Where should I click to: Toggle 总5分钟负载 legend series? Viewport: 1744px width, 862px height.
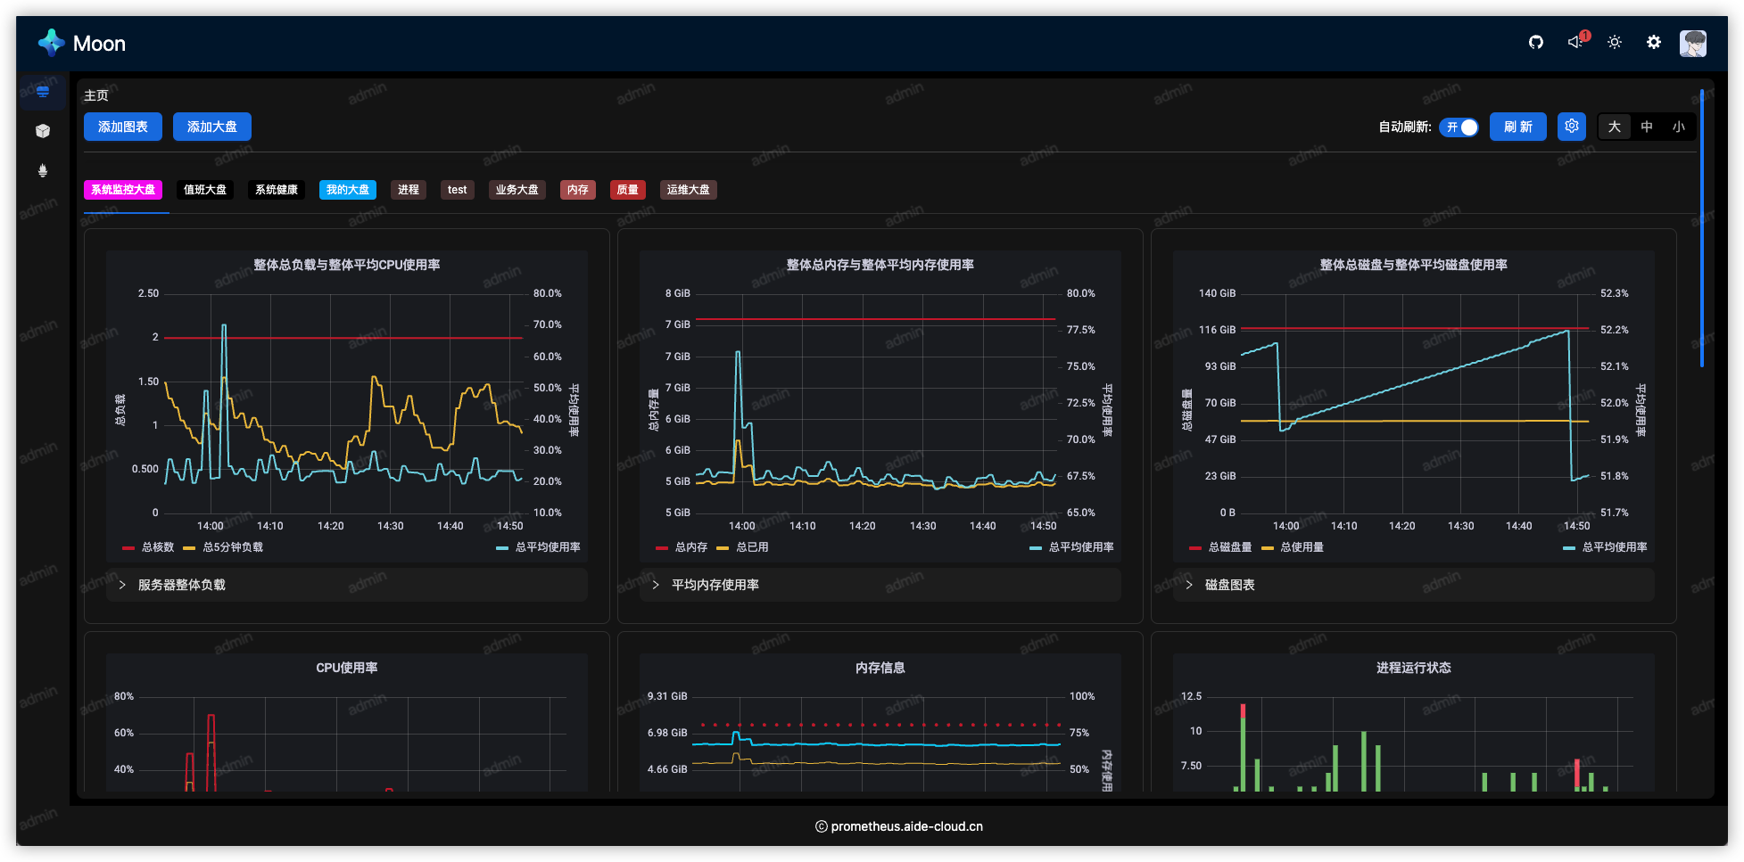(x=223, y=547)
